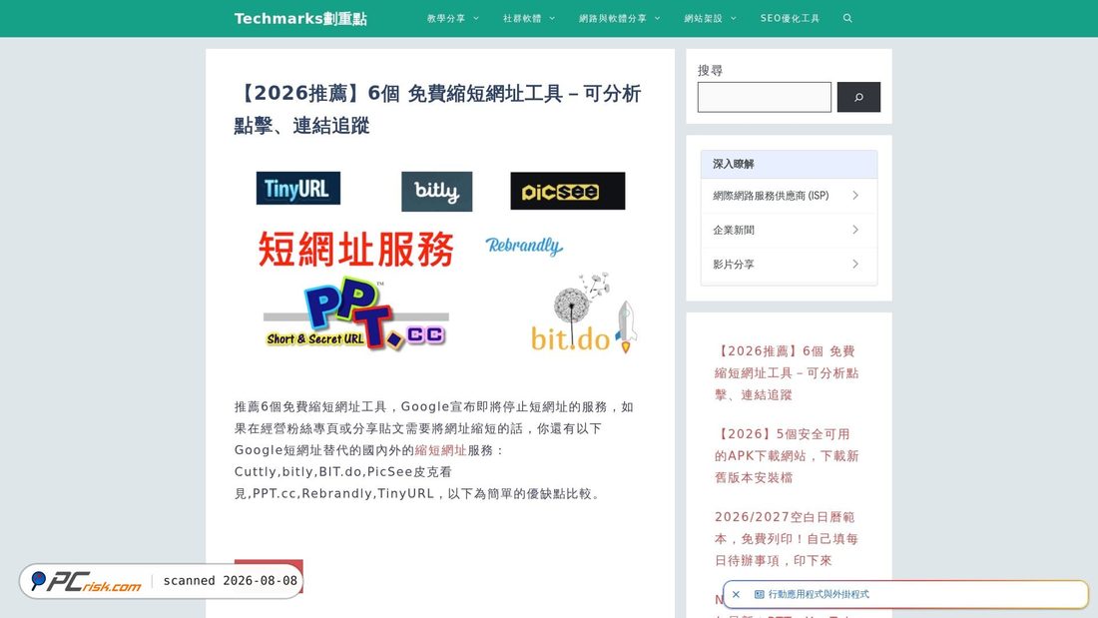The width and height of the screenshot is (1098, 618).
Task: Open the 網路與軟體分享 menu
Action: tap(613, 18)
